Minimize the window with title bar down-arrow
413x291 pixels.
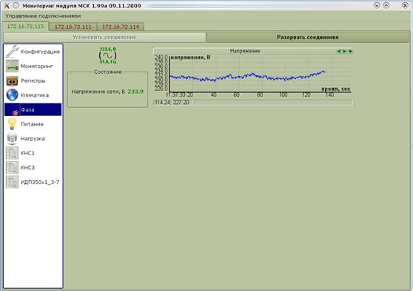(x=377, y=5)
